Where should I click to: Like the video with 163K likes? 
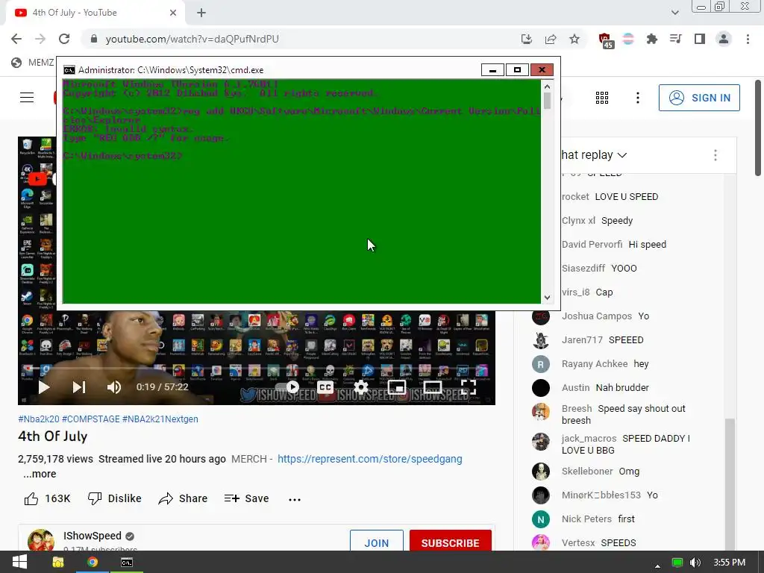point(47,498)
